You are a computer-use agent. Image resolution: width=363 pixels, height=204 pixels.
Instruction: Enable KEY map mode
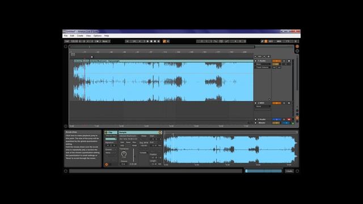click(271, 41)
